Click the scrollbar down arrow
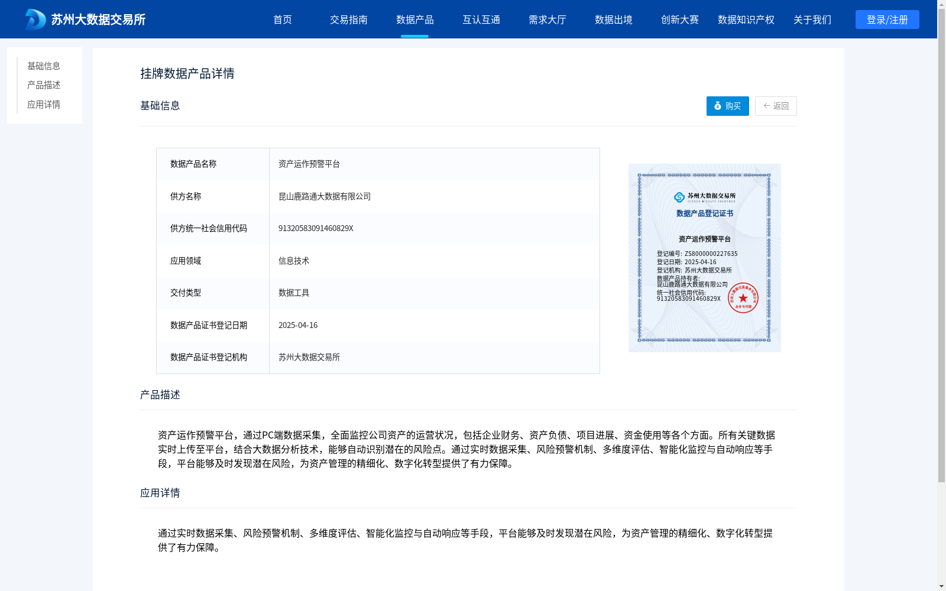Screen dimensions: 946x591 pyautogui.click(x=941, y=586)
